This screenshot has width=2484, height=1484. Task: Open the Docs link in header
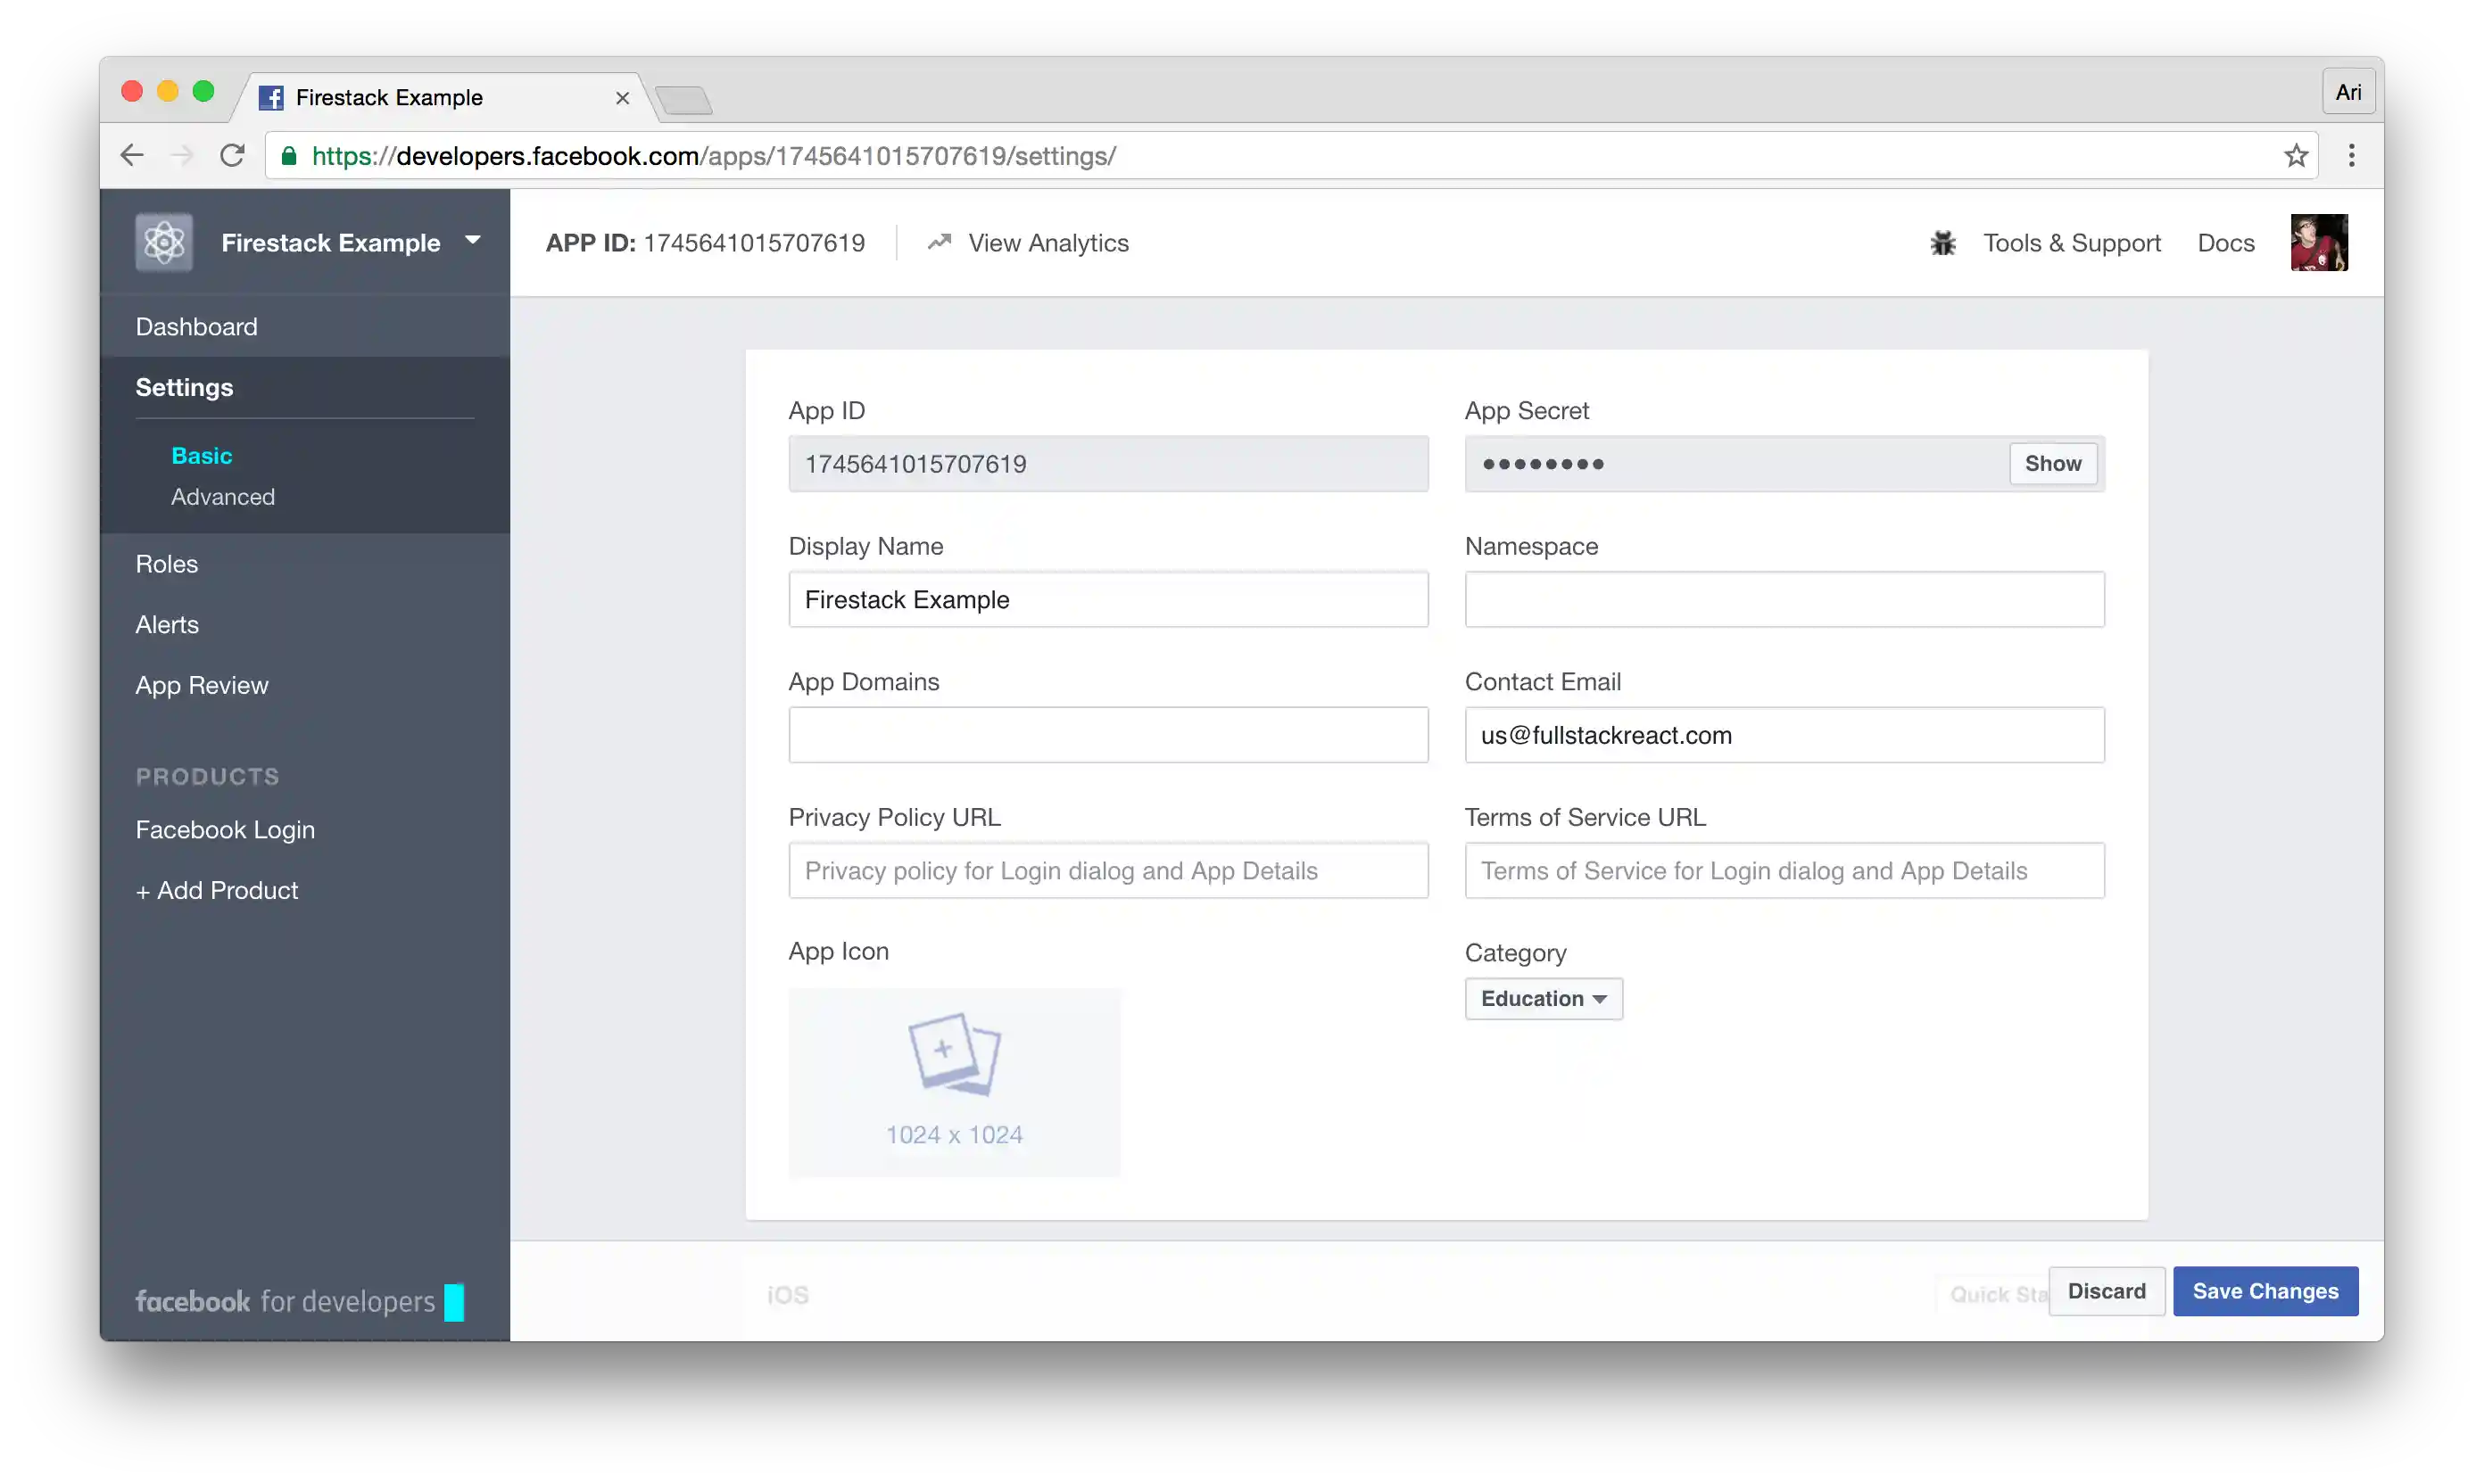pos(2225,243)
